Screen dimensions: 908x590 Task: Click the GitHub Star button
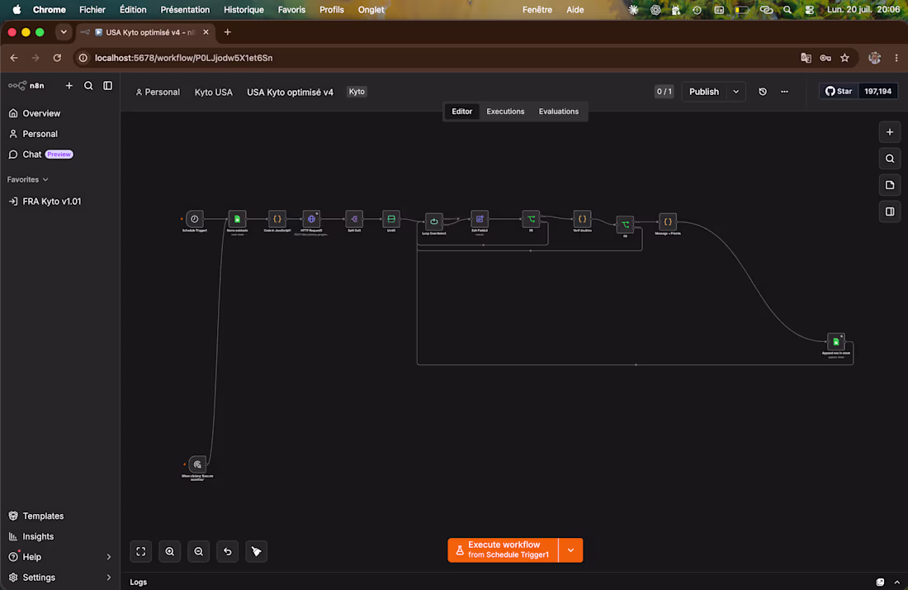click(838, 91)
